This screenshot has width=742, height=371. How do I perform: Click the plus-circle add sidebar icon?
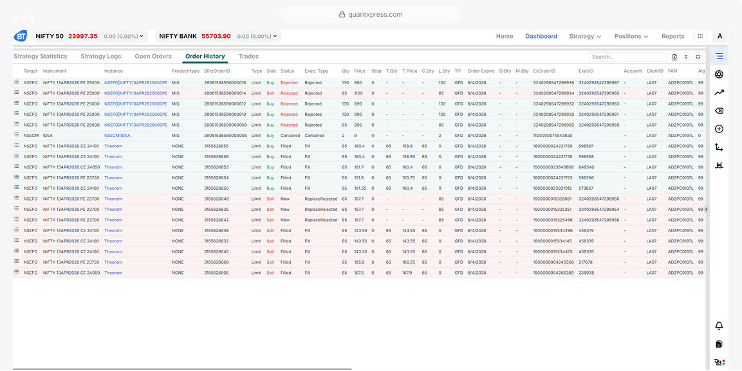[719, 129]
